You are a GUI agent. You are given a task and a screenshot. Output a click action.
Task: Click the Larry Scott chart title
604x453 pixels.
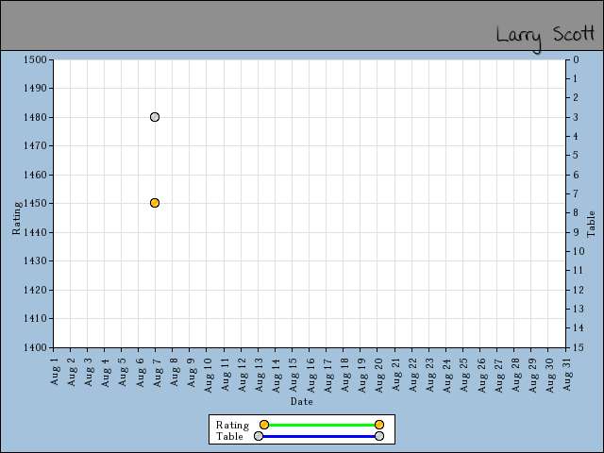tap(545, 35)
